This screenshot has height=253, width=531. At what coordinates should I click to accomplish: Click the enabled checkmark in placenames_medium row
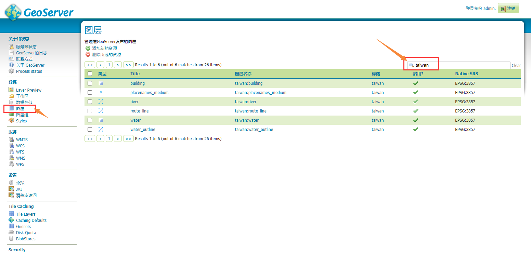click(x=416, y=92)
